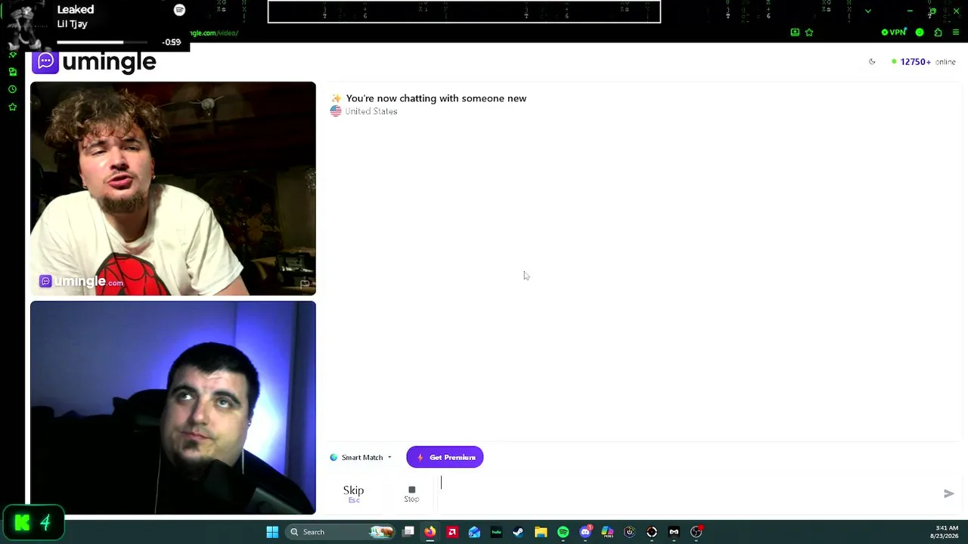Click the green profile circle icon in toolbar

tap(920, 32)
